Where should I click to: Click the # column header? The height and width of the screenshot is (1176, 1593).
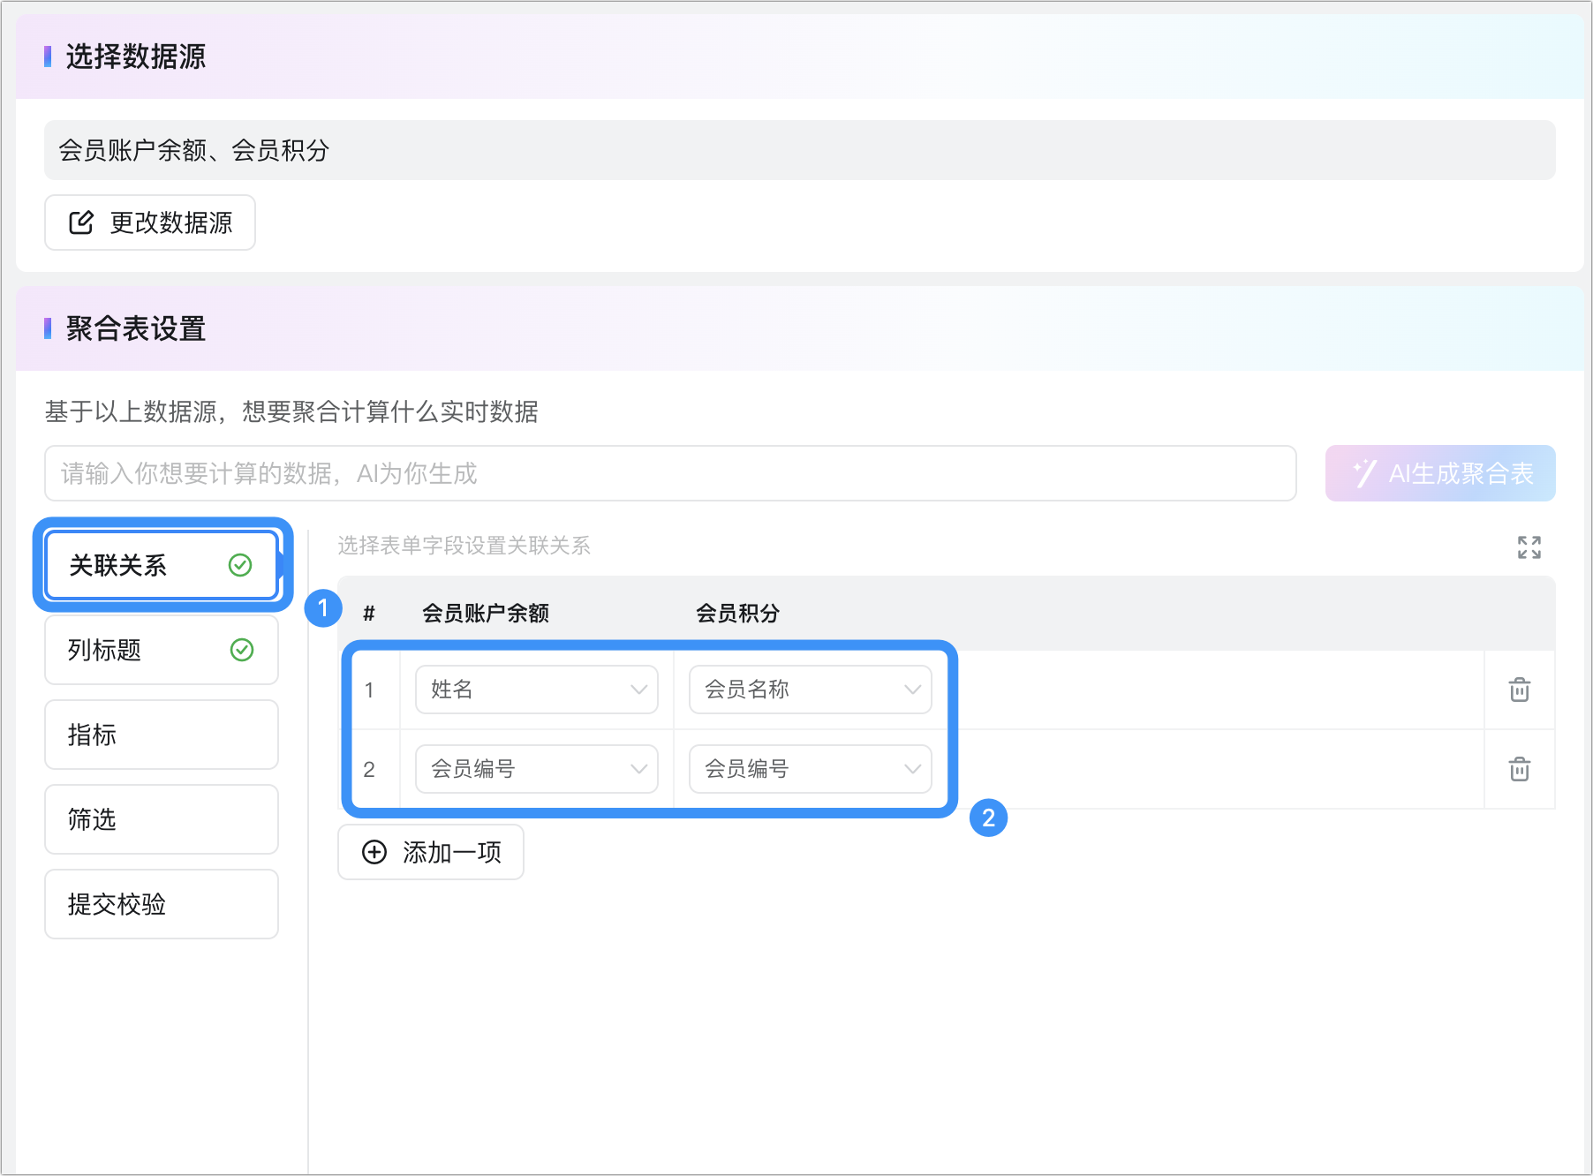point(369,613)
